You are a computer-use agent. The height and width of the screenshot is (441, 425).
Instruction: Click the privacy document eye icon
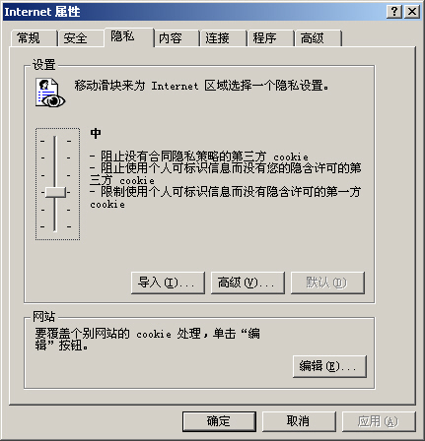pos(50,93)
